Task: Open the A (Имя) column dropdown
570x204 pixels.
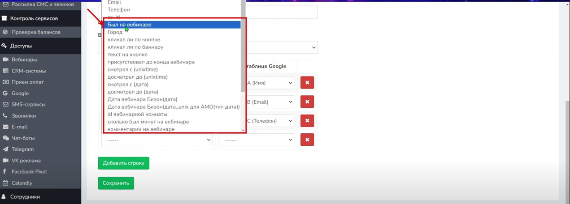Action: pyautogui.click(x=269, y=83)
